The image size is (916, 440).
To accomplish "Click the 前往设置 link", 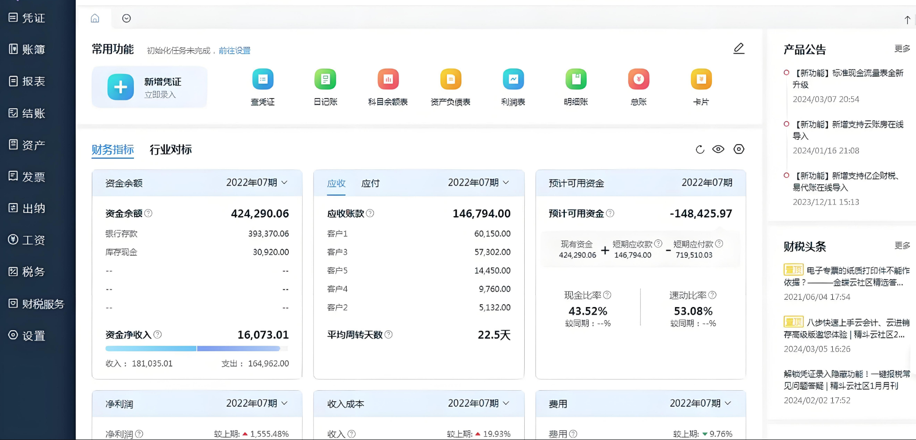I will (235, 50).
